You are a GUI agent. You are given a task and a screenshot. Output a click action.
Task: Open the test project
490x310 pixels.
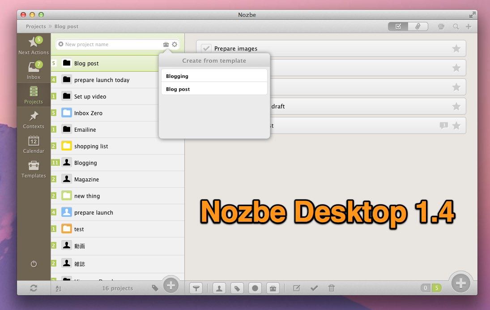(x=118, y=229)
